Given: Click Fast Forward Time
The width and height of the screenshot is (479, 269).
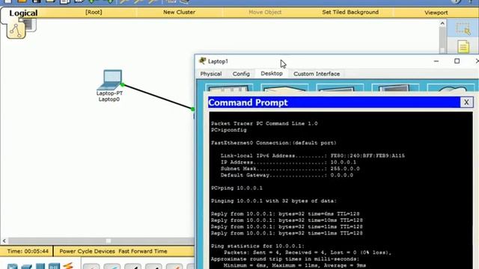Looking at the screenshot, I should 143,251.
